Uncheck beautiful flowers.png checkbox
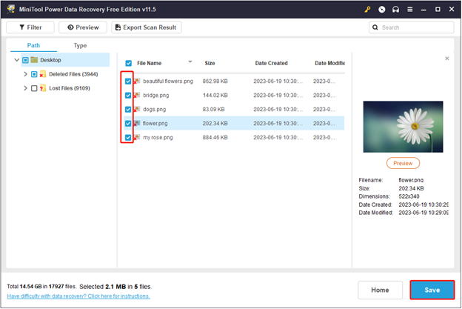Image resolution: width=462 pixels, height=309 pixels. [128, 81]
